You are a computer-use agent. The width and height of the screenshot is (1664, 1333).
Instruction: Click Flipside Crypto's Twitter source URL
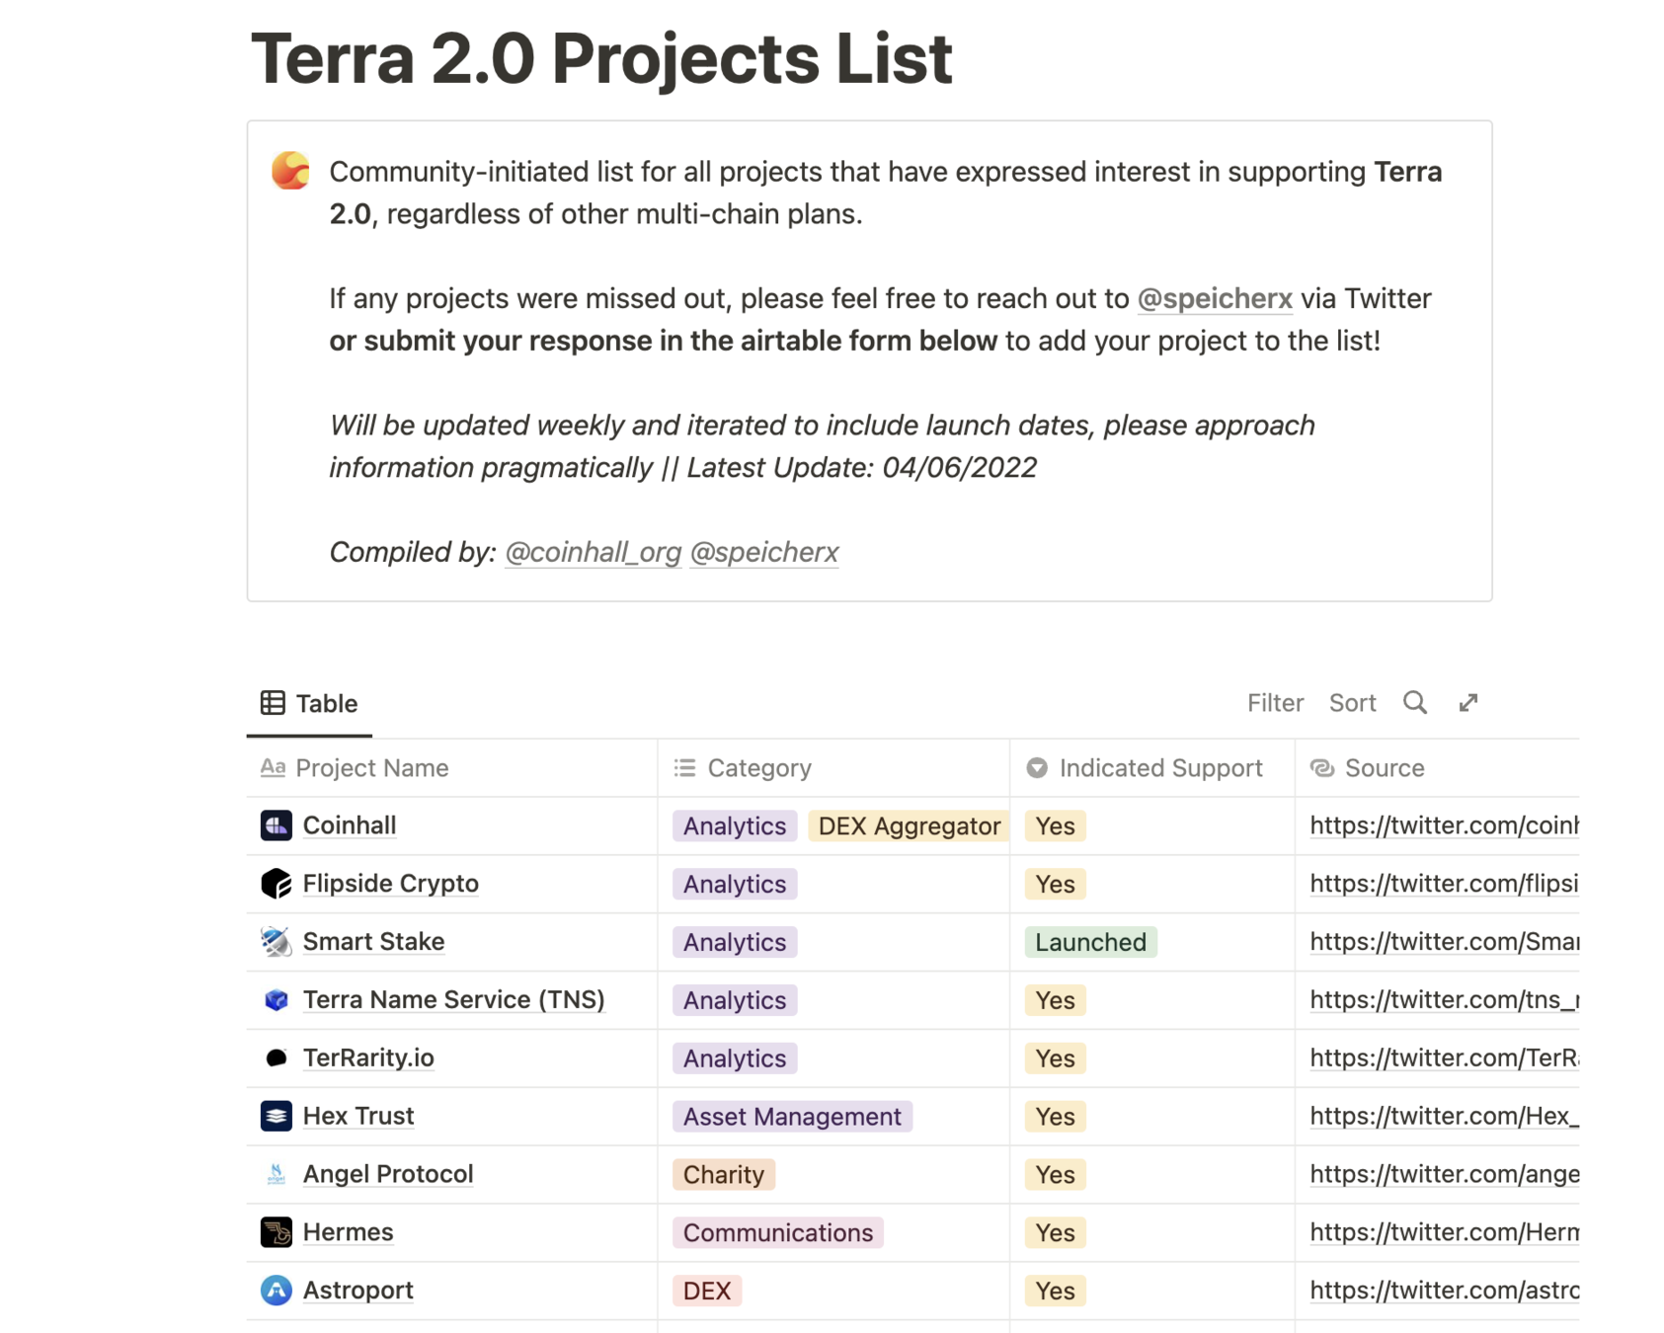point(1444,884)
